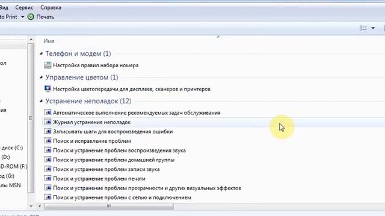
Task: Select the (G:) drive in sidebar
Action: (7, 176)
